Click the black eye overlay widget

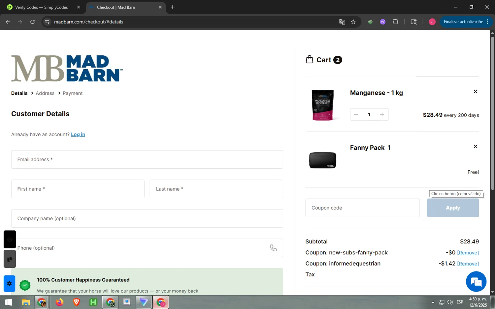point(10,239)
